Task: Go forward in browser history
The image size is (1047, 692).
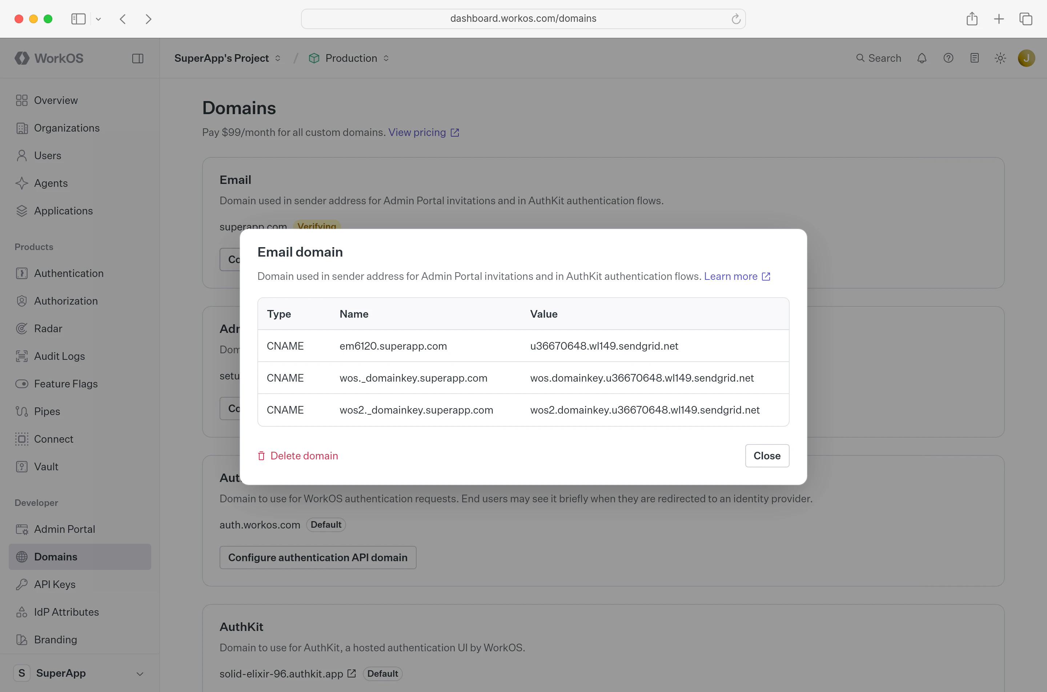Action: [x=148, y=19]
